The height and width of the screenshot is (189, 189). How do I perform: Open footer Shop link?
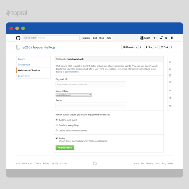[158, 163]
